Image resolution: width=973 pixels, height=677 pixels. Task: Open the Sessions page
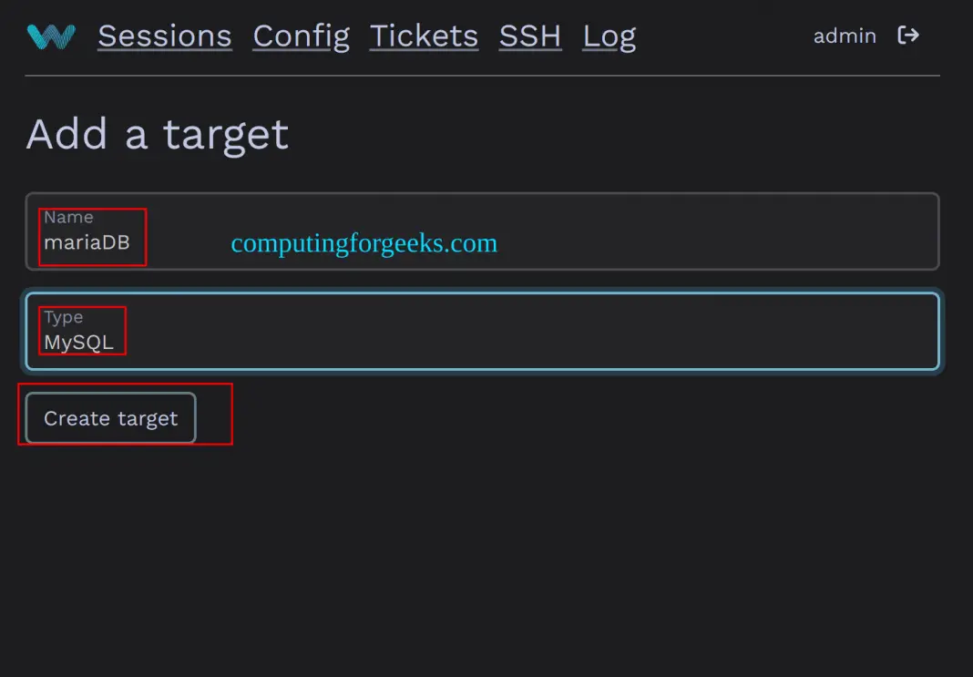[x=164, y=36]
